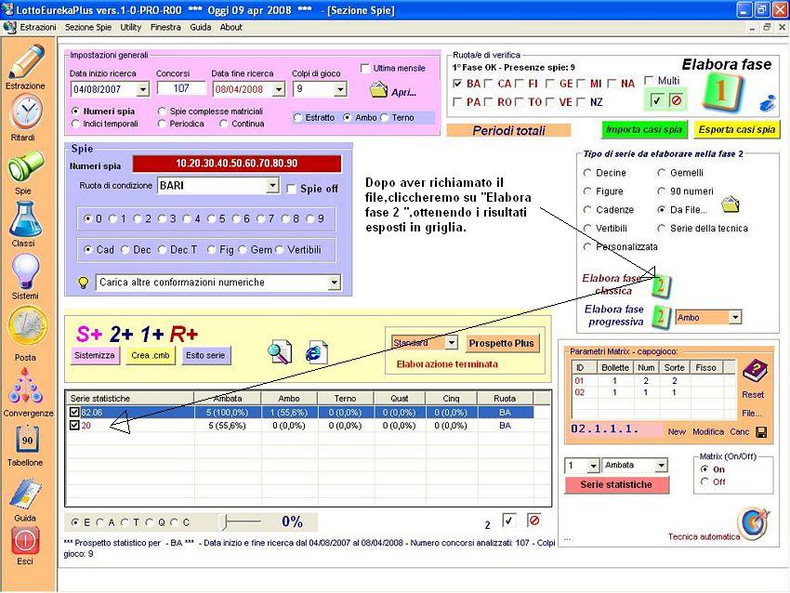Click the Esporta casi spia button
Viewport: 790px width, 593px height.
click(737, 129)
